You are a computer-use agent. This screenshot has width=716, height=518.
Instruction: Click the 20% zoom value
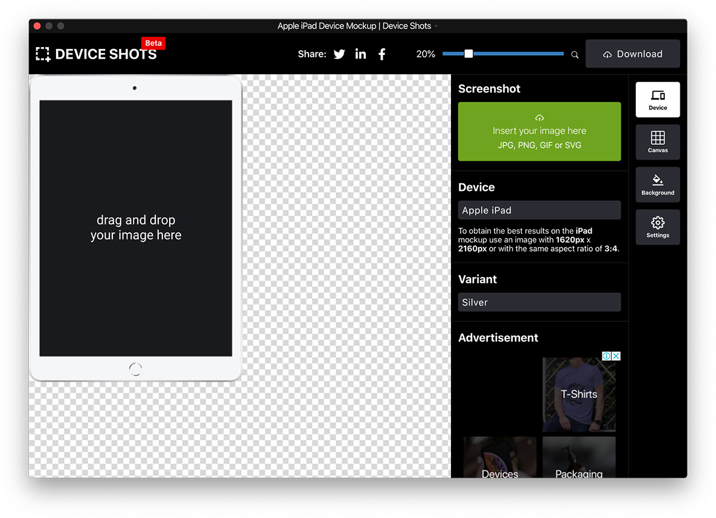click(x=426, y=54)
